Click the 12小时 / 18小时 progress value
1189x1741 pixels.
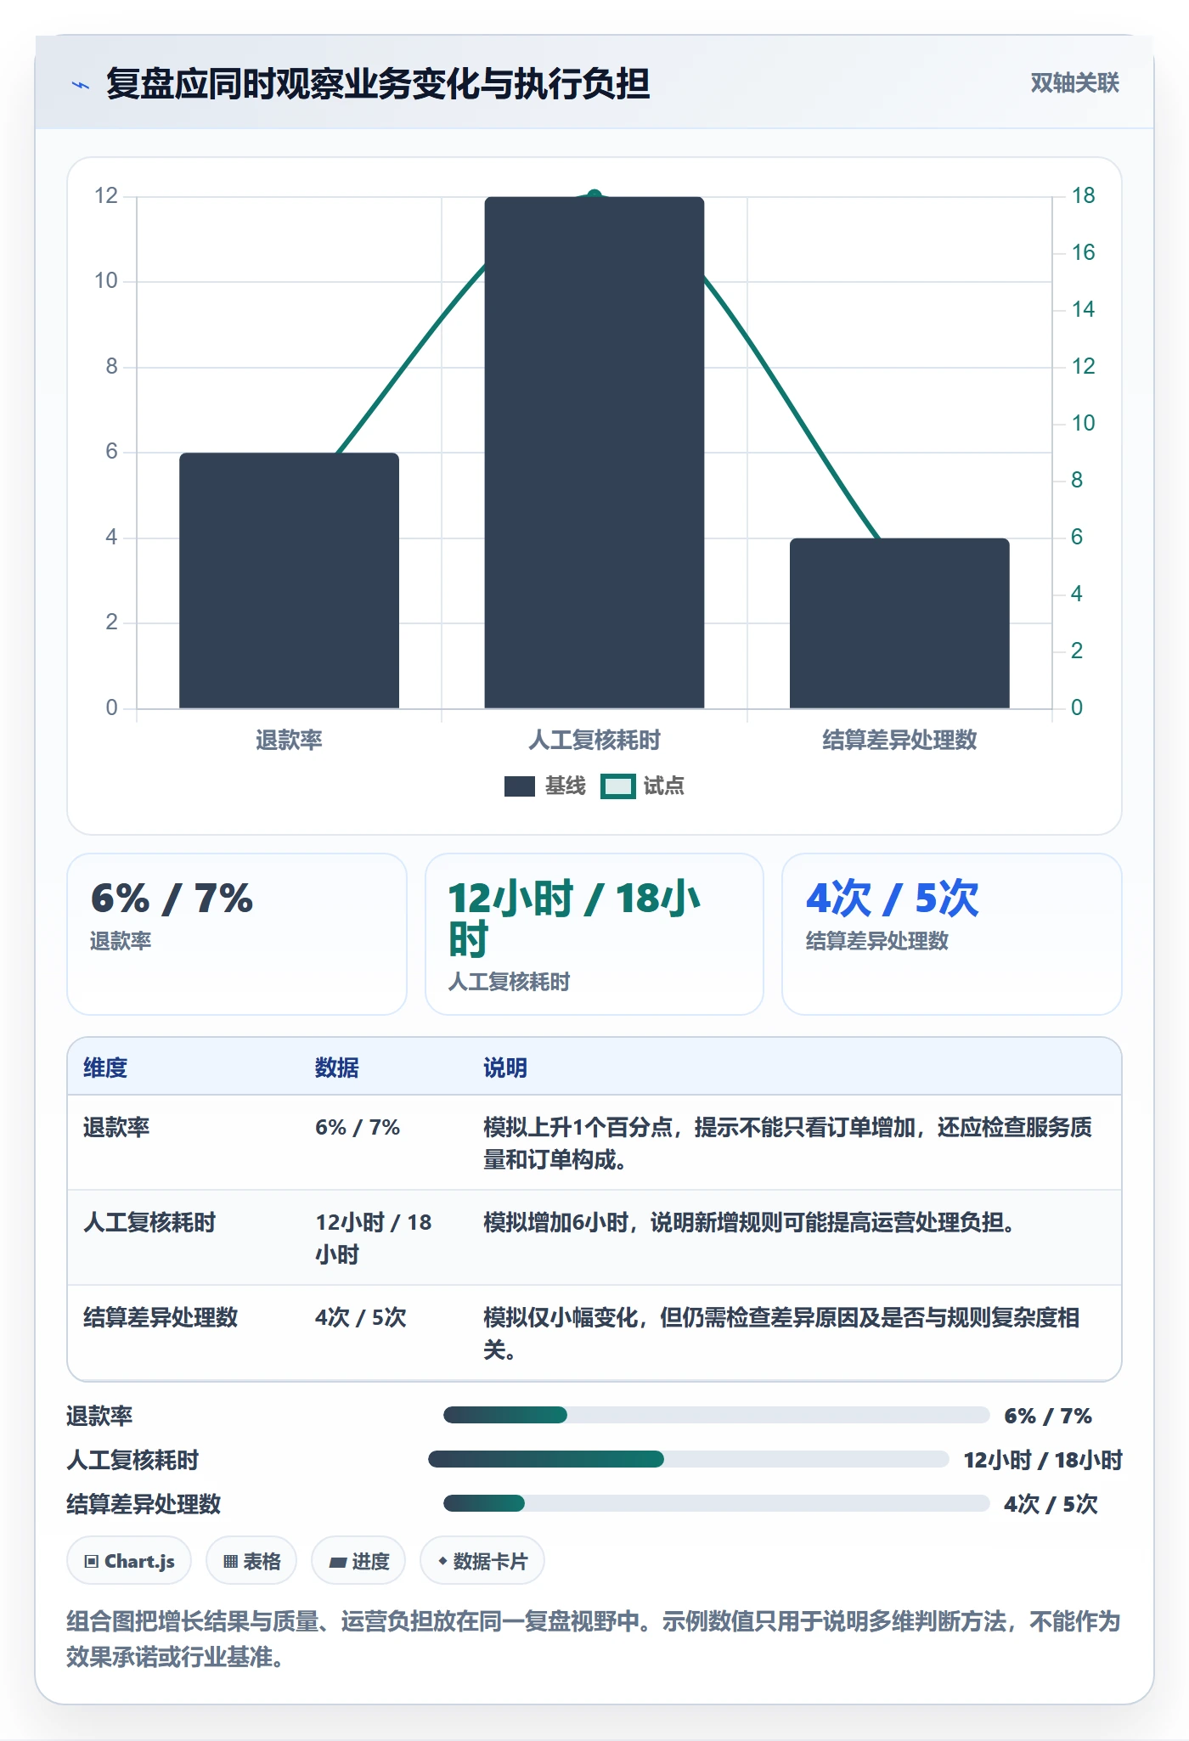coord(1043,1460)
